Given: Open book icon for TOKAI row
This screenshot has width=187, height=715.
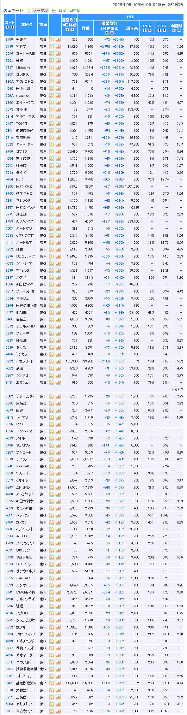Looking at the screenshot, I should click(x=52, y=123).
